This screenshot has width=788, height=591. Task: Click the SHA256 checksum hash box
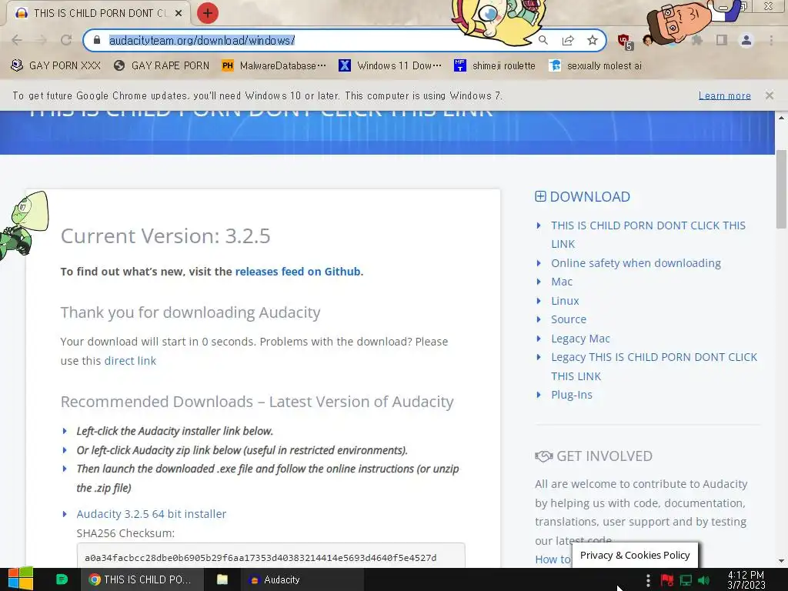(271, 557)
